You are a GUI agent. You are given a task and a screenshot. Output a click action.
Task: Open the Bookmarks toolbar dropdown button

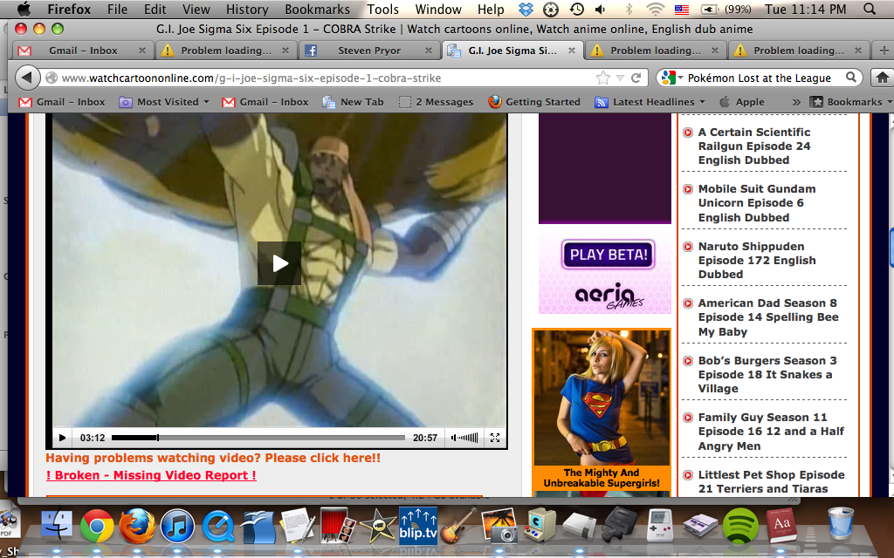851,102
